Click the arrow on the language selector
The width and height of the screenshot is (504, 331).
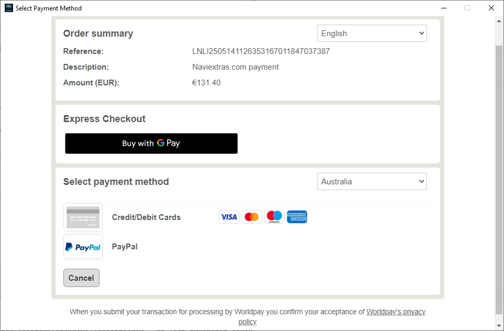pos(421,34)
